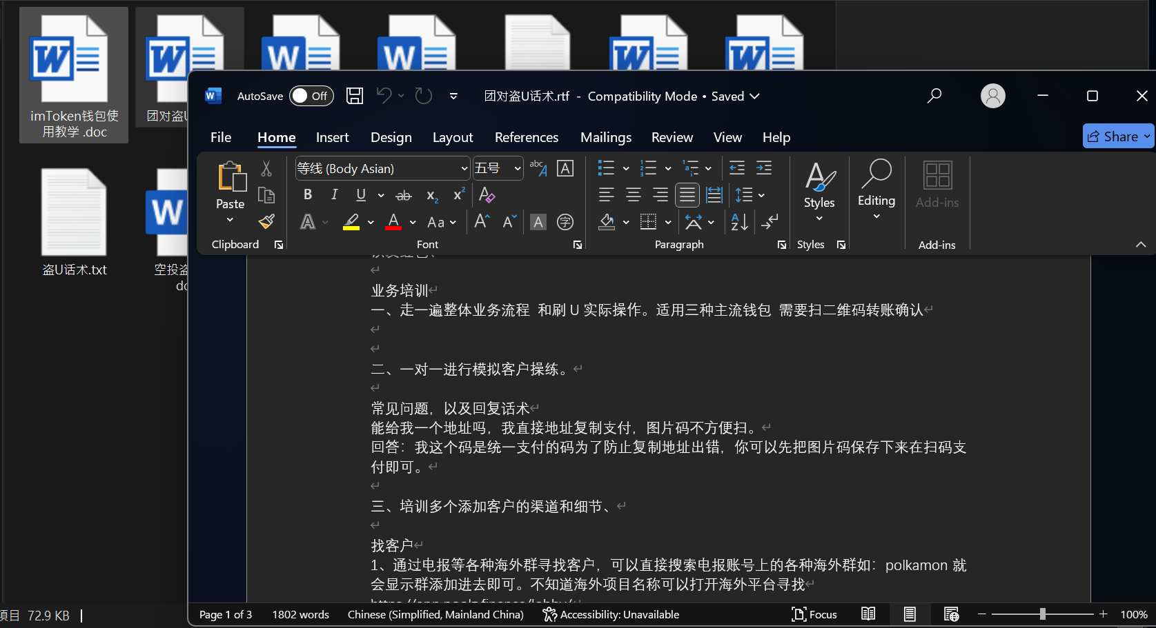The width and height of the screenshot is (1156, 628).
Task: Expand the font size dropdown
Action: point(517,169)
